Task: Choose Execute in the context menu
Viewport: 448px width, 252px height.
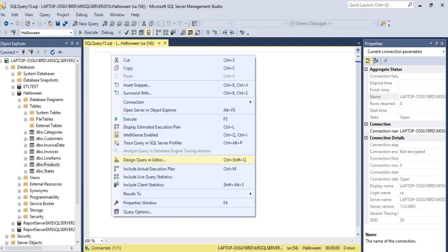Action: 183,119
